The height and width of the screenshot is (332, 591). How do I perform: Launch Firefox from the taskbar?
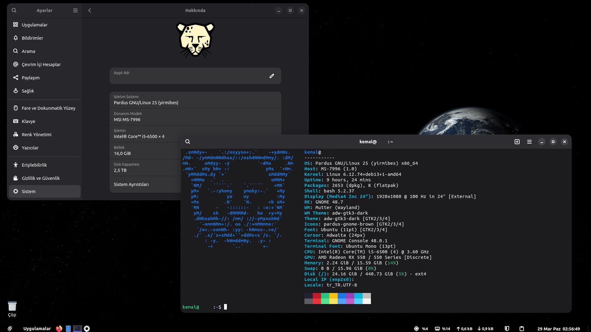[59, 329]
